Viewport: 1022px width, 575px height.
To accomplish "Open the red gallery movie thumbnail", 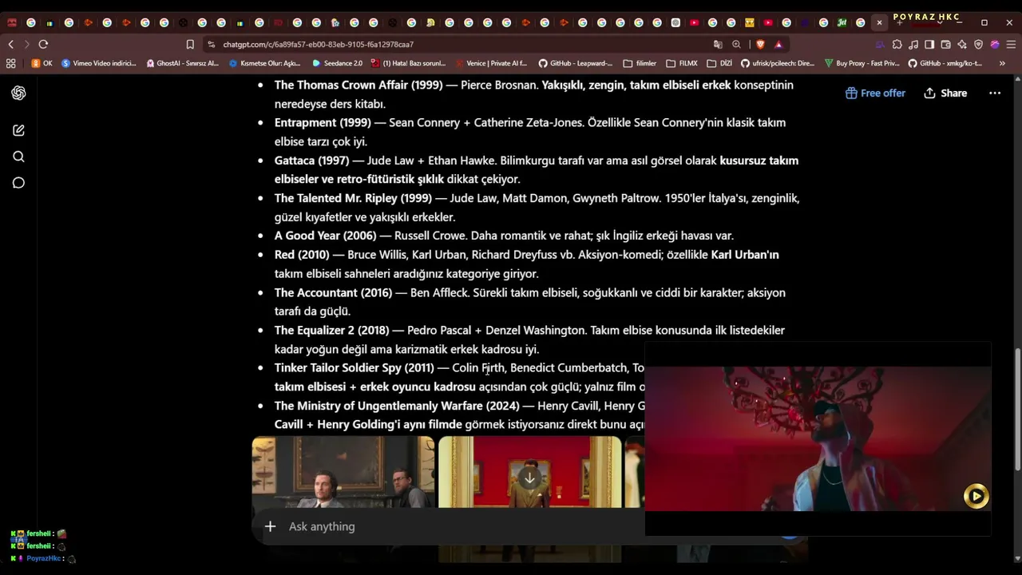I will tap(529, 472).
